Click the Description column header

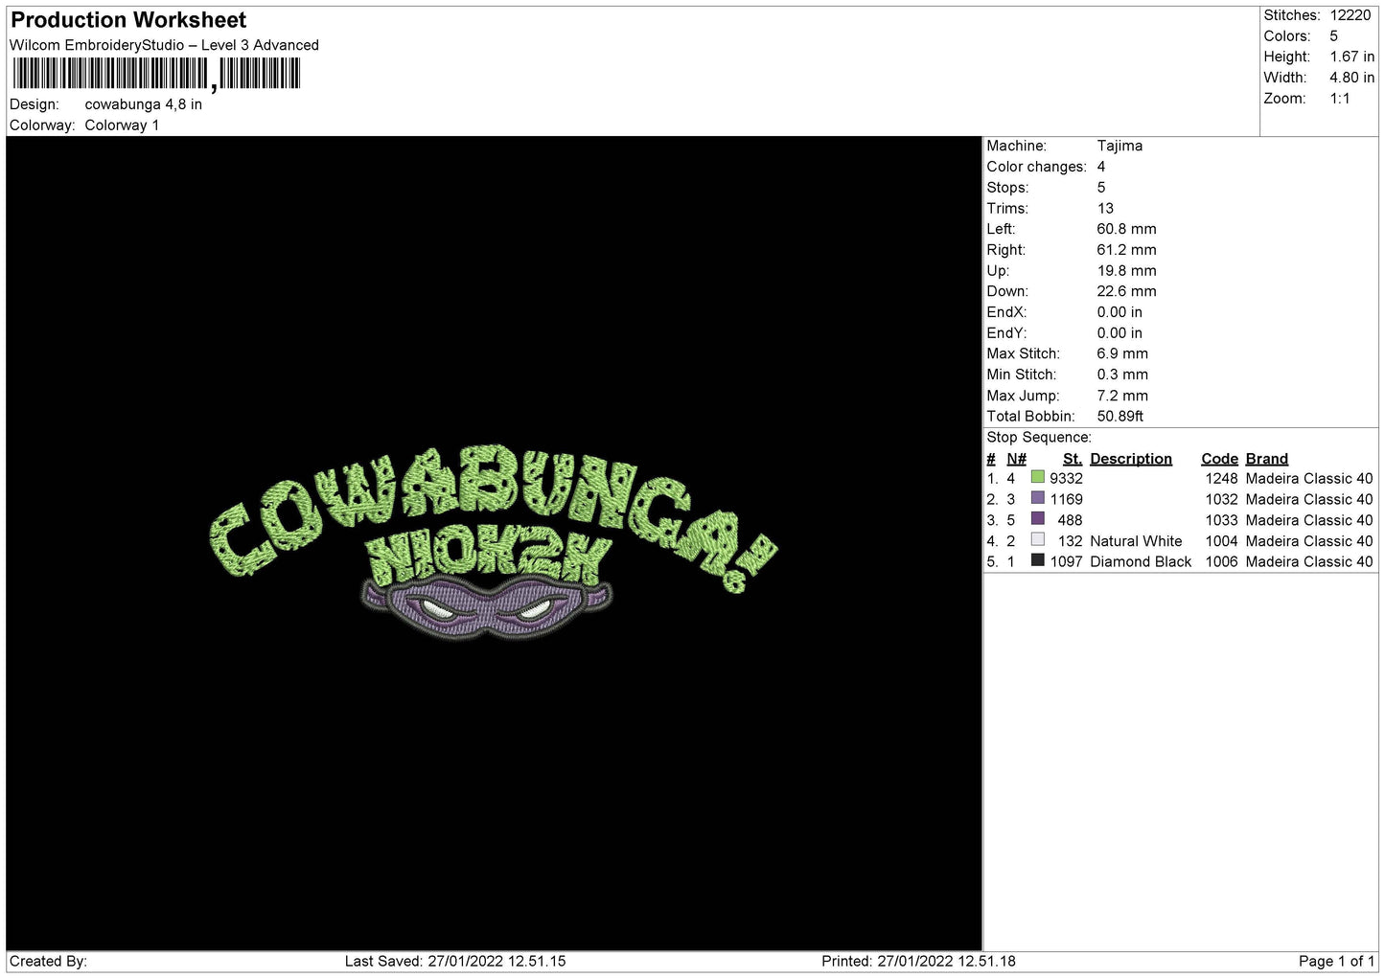click(x=1131, y=459)
